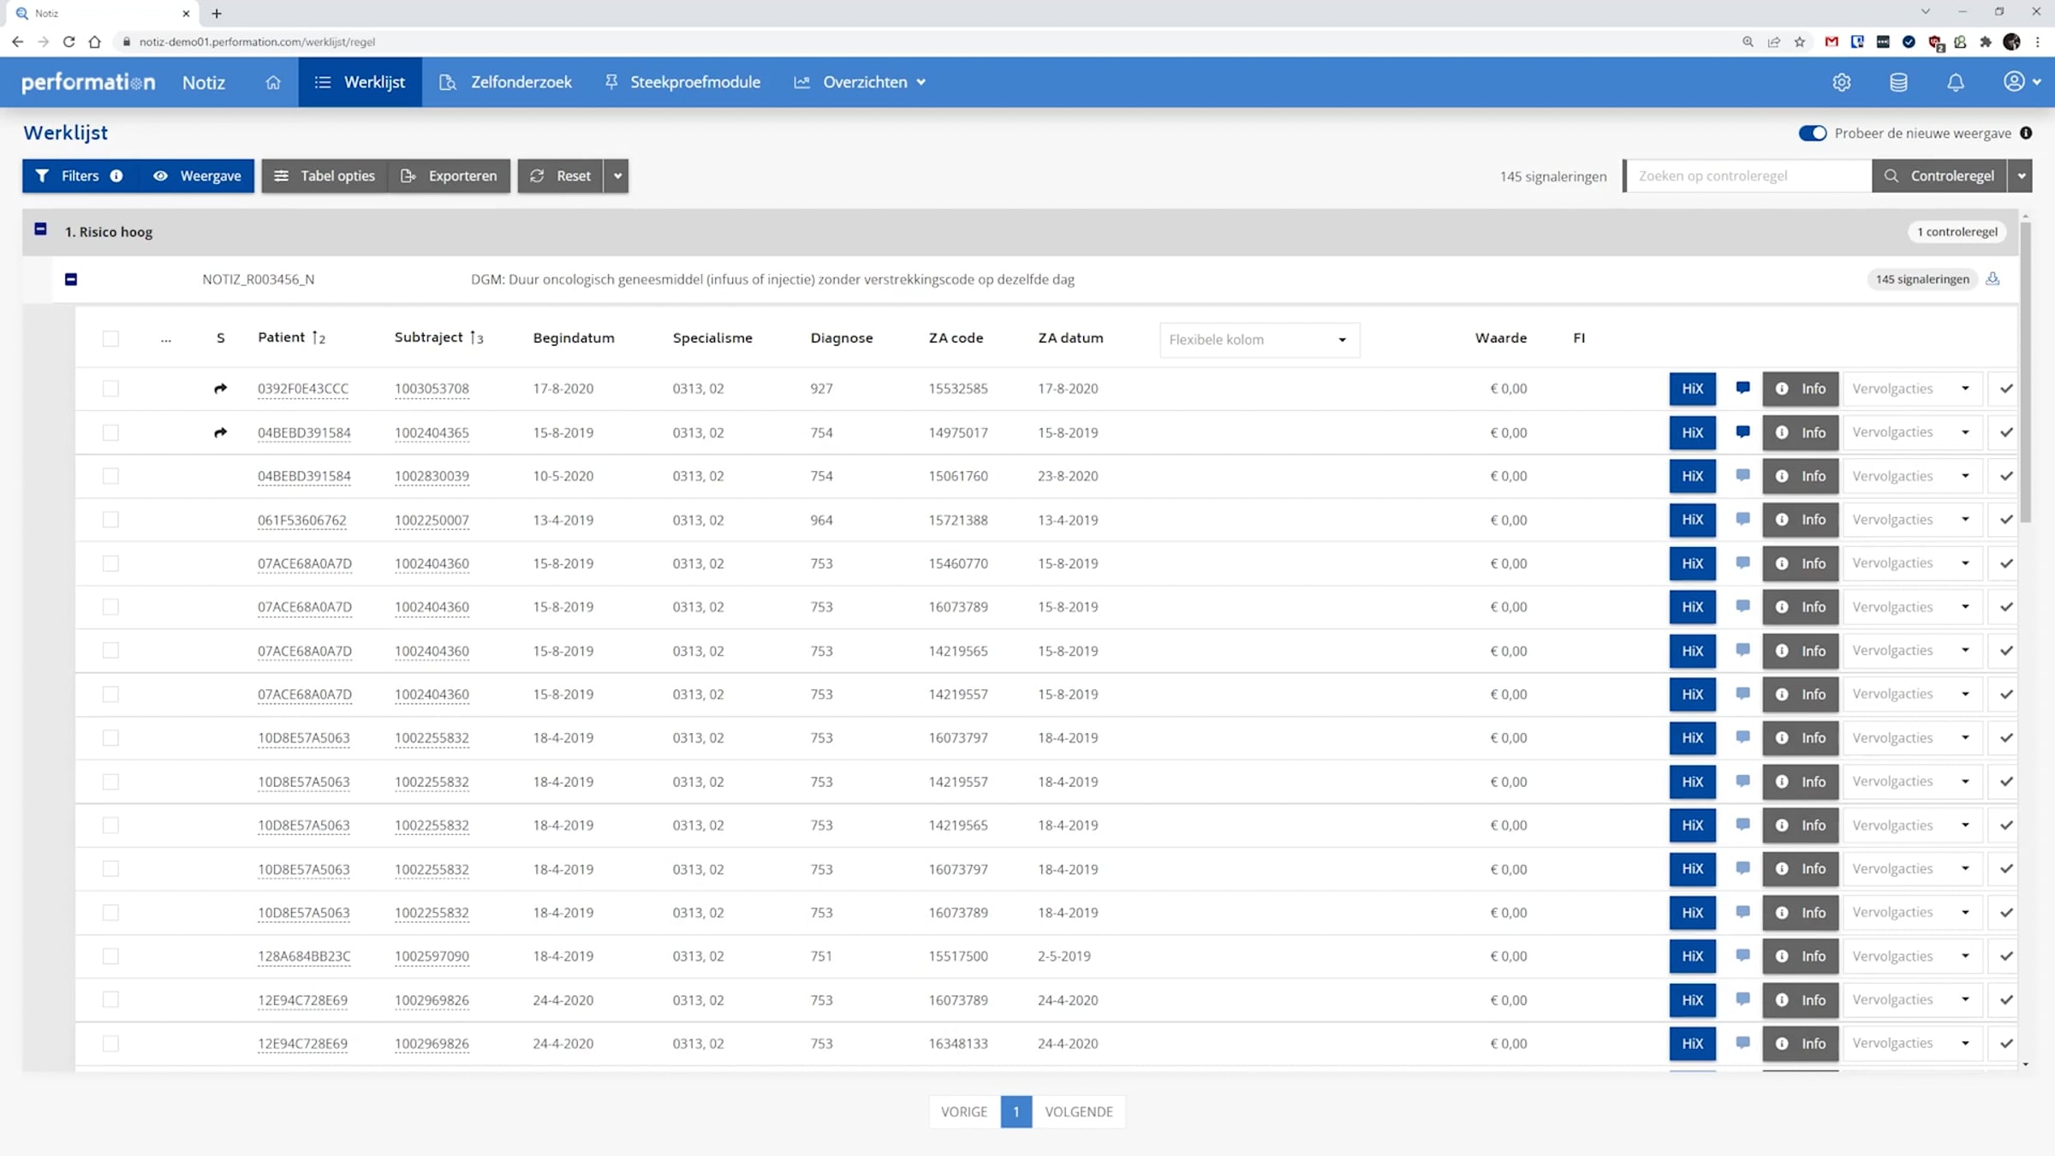Mark 128A684BB23C row as done
The width and height of the screenshot is (2055, 1156).
(2005, 956)
